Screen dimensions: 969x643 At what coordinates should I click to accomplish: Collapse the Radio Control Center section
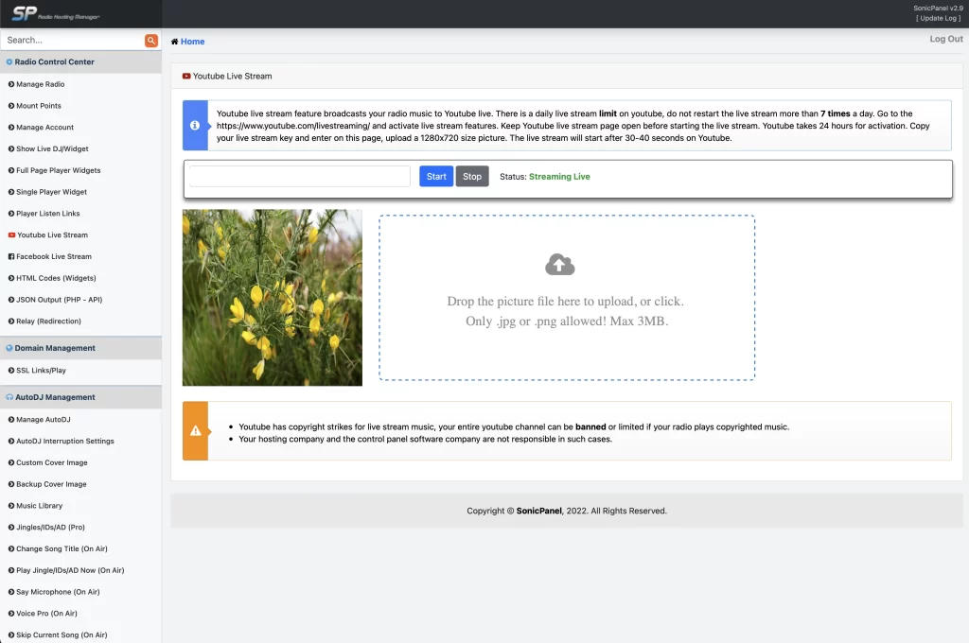click(x=80, y=61)
